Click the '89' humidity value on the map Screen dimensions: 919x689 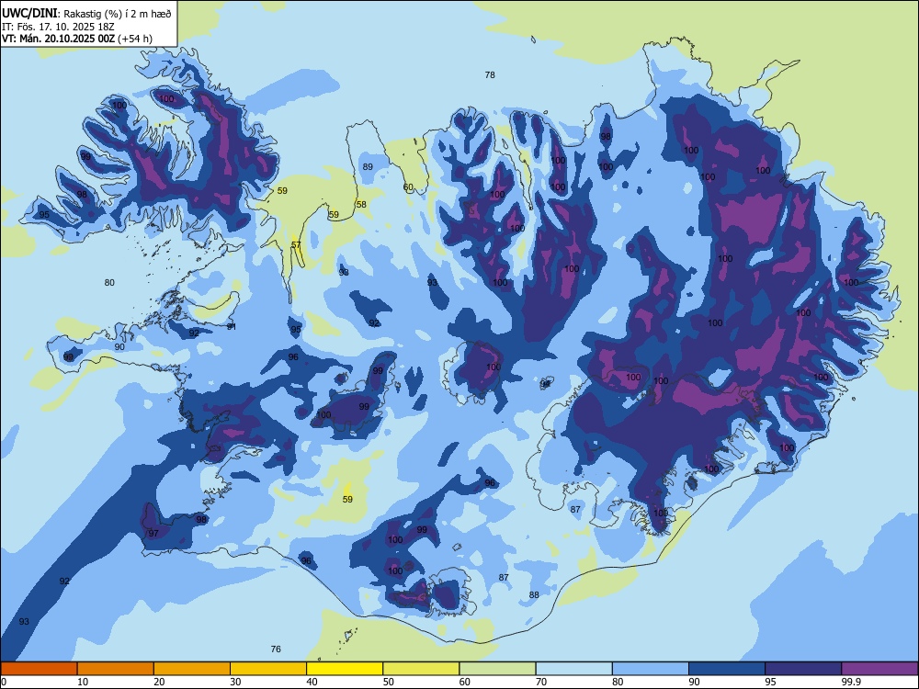click(368, 167)
